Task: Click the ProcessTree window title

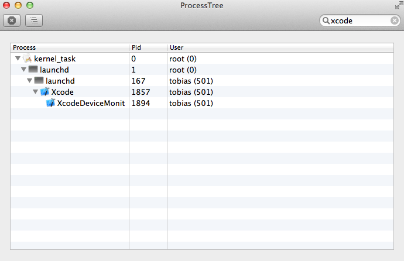Action: pyautogui.click(x=202, y=5)
